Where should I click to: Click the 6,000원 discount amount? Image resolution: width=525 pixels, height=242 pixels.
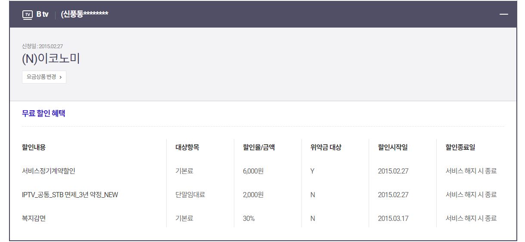pyautogui.click(x=253, y=171)
